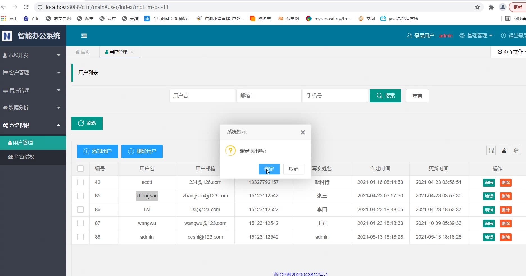Bookmark this page with the star icon
This screenshot has width=526, height=276.
(477, 7)
